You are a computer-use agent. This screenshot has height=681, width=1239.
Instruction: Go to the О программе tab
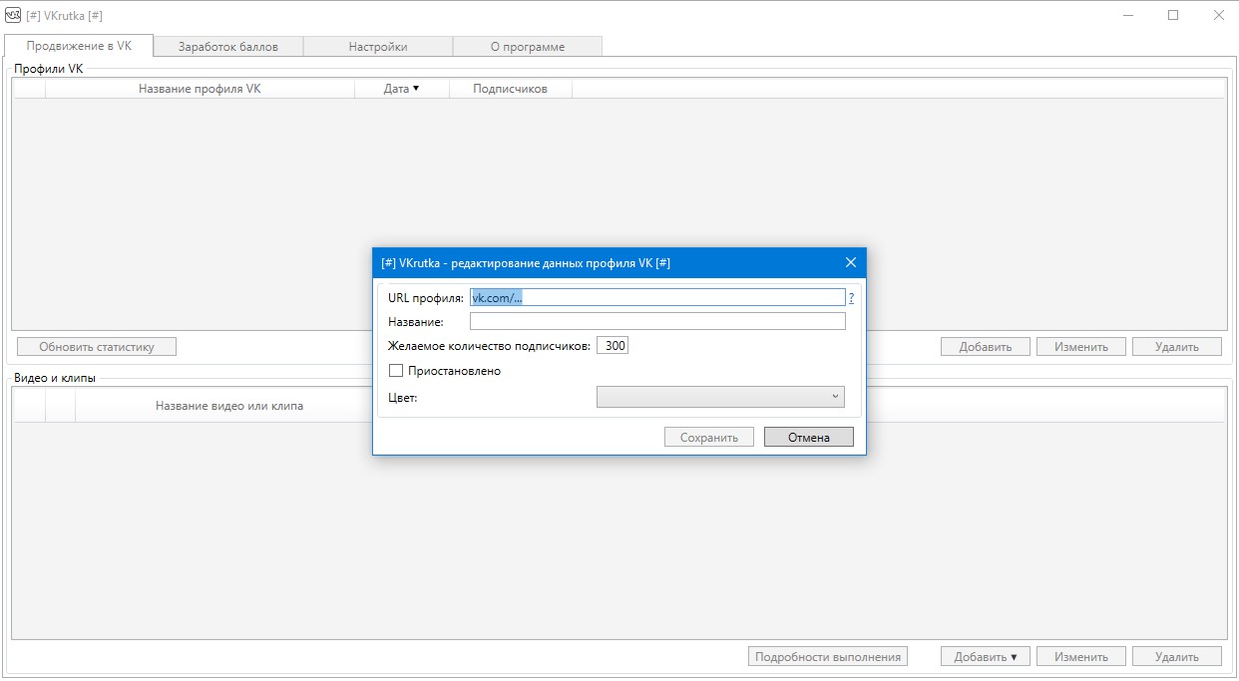(527, 46)
